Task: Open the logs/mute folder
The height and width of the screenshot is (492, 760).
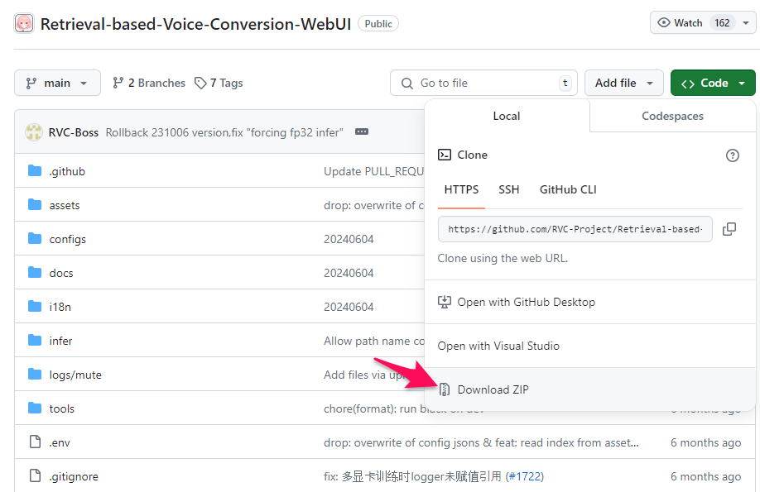Action: click(x=75, y=375)
